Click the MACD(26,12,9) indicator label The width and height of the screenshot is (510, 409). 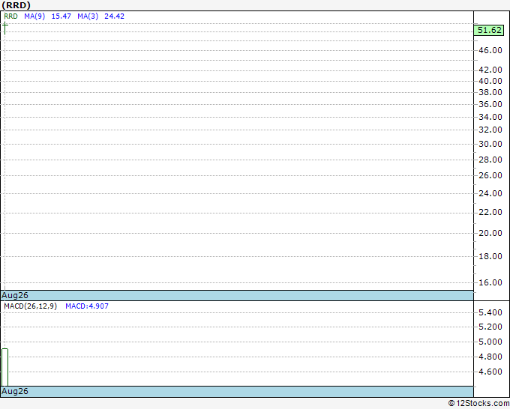(30, 306)
